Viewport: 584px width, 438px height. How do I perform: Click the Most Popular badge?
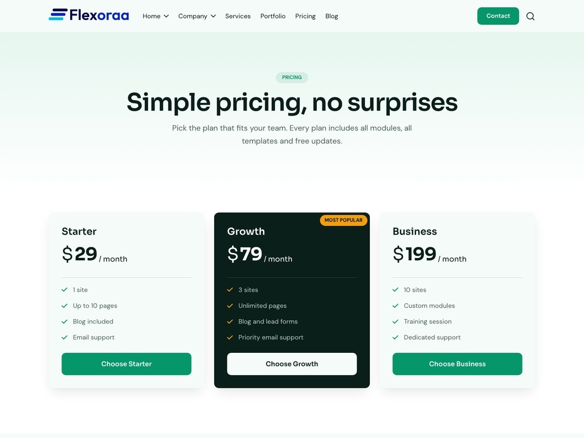[x=344, y=220]
